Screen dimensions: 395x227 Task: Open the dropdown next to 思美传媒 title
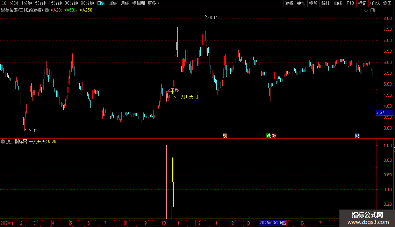point(47,10)
